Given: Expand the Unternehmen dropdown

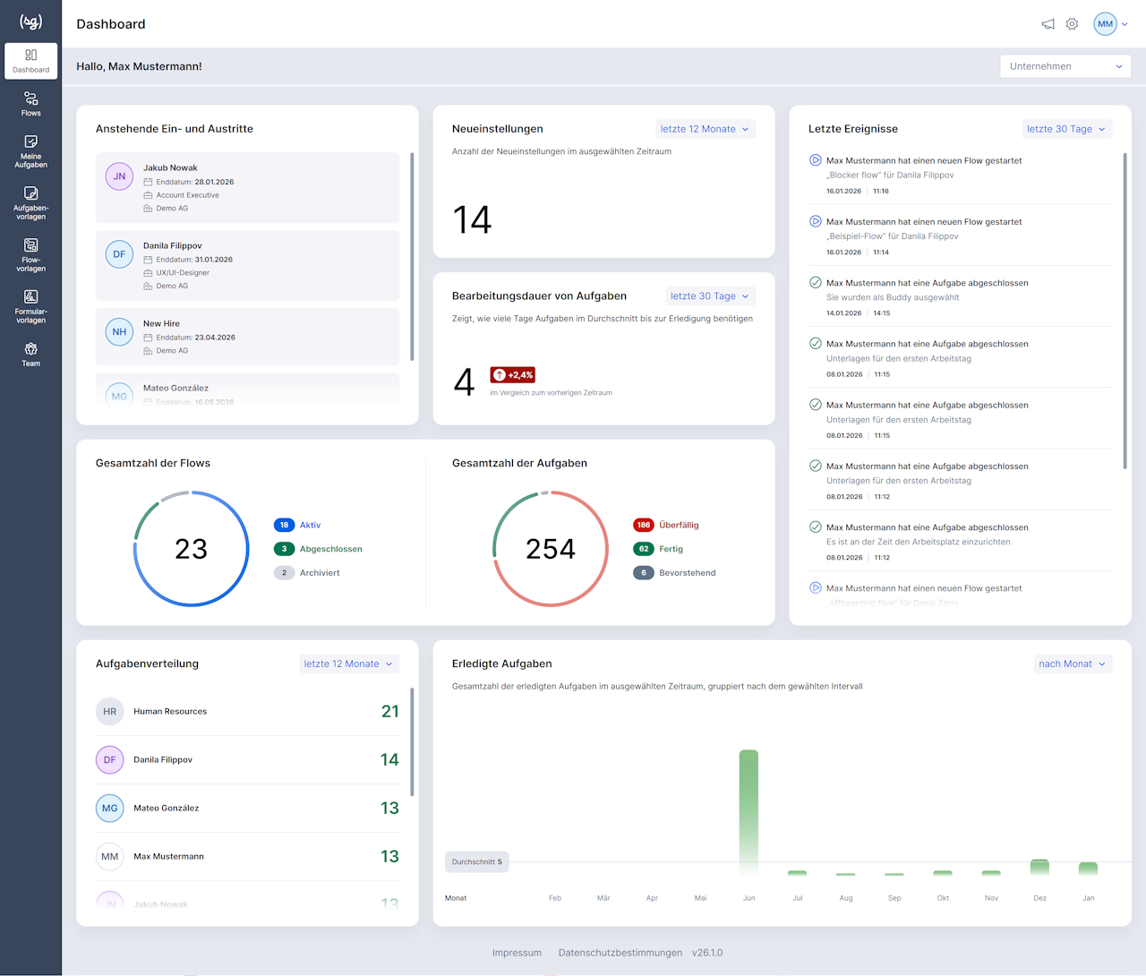Looking at the screenshot, I should tap(1065, 66).
